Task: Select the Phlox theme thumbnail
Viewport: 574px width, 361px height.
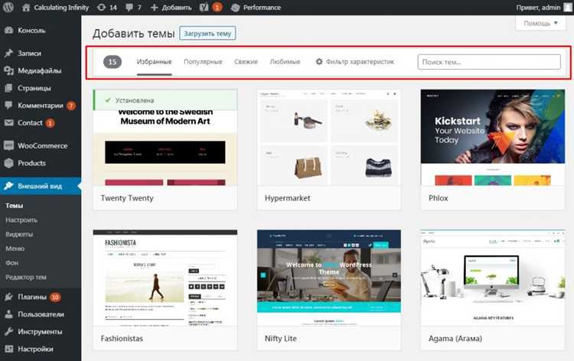Action: point(493,137)
